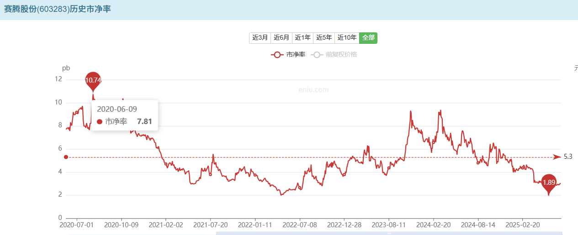Click the 2020-06-09 tooltip date
The height and width of the screenshot is (235, 578).
(x=117, y=109)
